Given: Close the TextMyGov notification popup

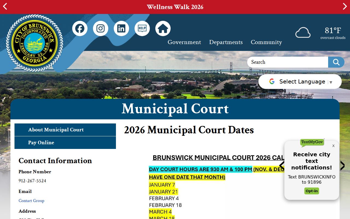Looking at the screenshot, I should (333, 146).
